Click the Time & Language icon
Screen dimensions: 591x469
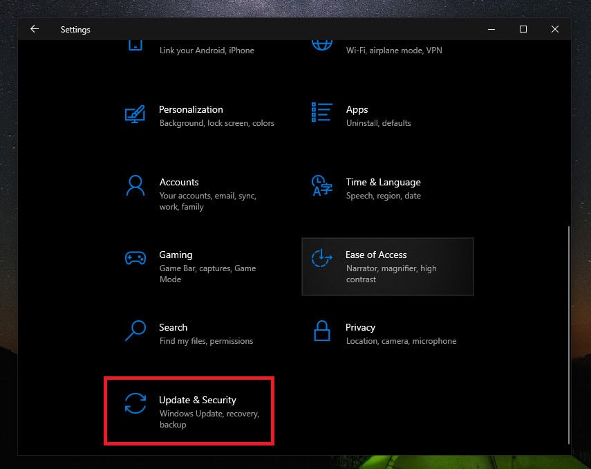click(322, 185)
